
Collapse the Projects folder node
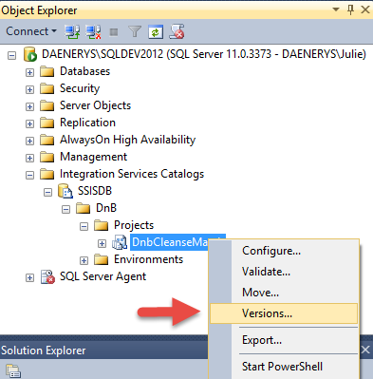coord(84,226)
